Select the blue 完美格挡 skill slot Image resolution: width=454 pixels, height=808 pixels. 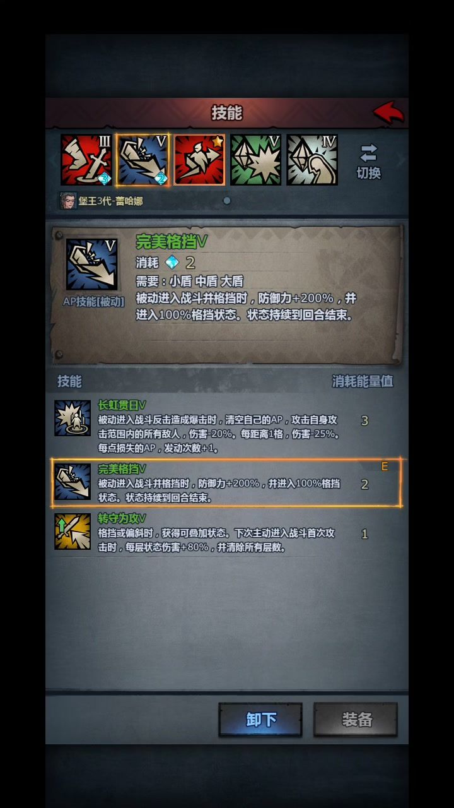(143, 160)
